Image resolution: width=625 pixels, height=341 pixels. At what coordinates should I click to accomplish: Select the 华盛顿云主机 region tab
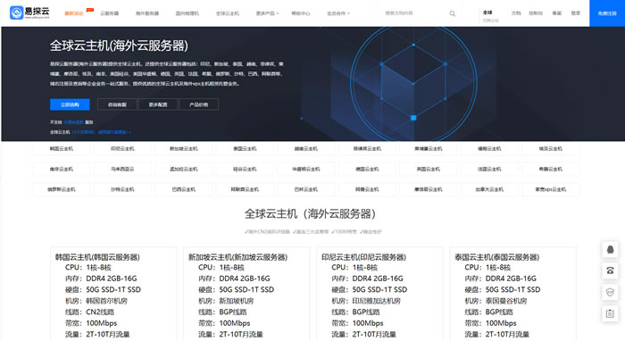click(x=306, y=169)
